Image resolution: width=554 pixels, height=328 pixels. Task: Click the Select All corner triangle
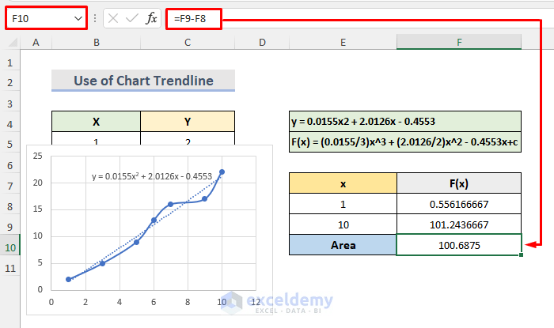click(13, 43)
